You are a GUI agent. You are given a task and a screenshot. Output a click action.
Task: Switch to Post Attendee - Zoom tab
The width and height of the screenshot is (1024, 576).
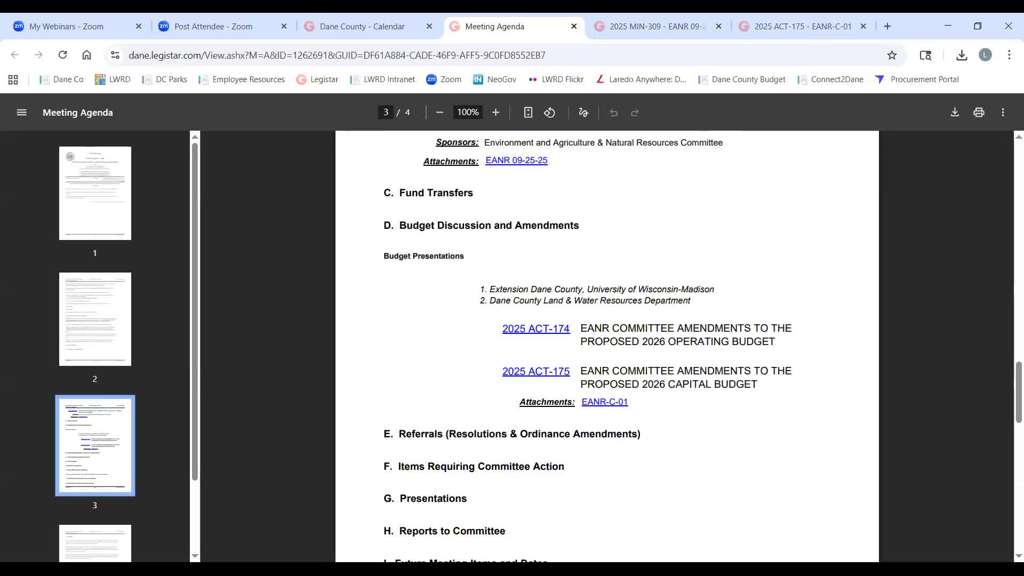213,26
